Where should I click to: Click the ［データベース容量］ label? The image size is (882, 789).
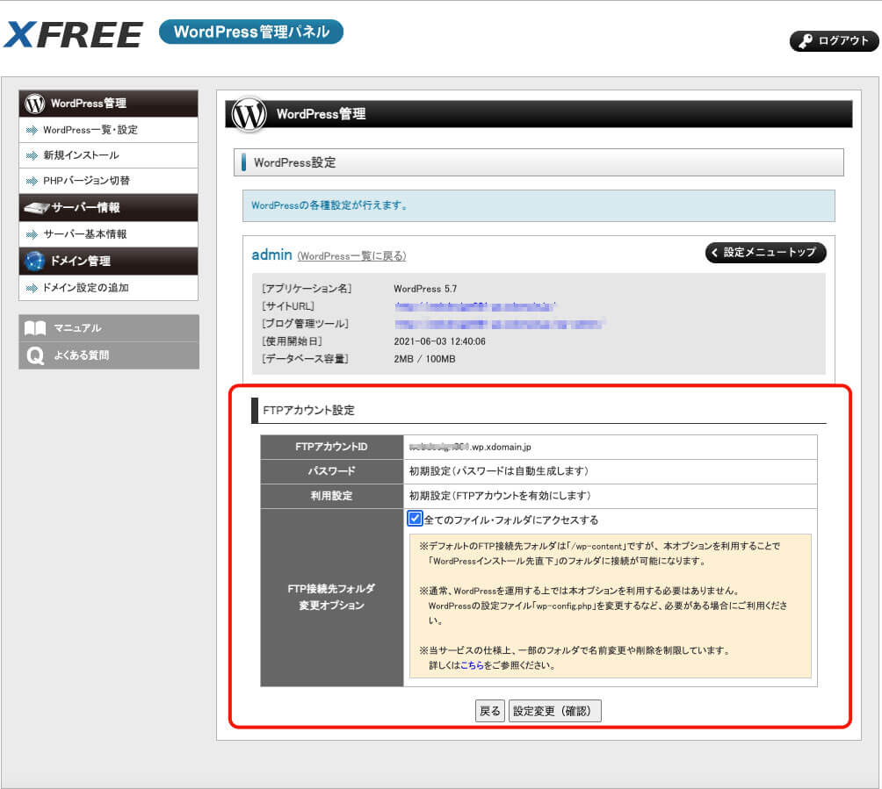click(x=305, y=359)
